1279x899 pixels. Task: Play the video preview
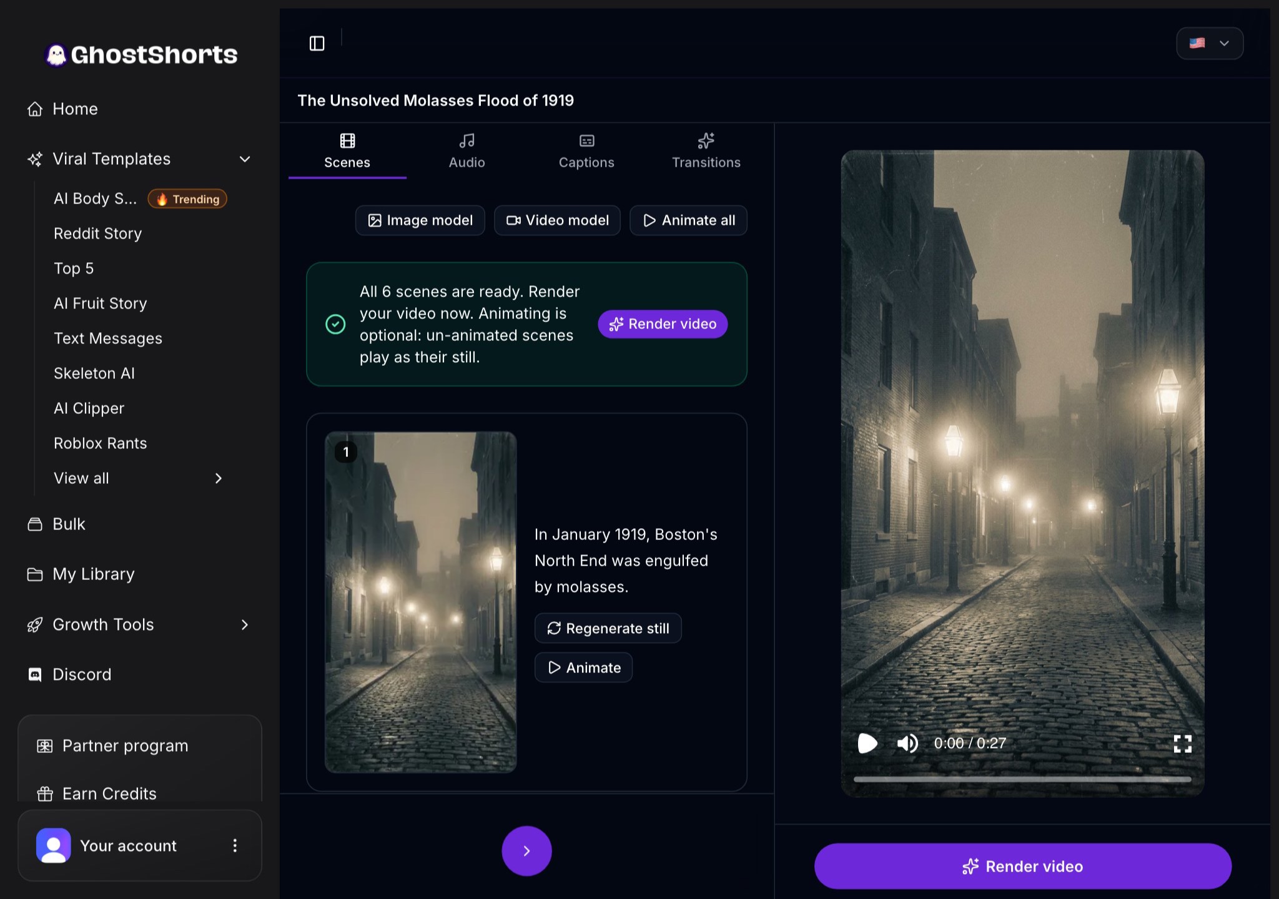[867, 743]
